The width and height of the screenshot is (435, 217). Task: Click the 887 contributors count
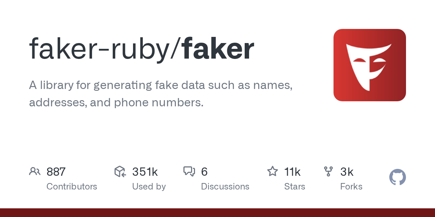pos(56,172)
